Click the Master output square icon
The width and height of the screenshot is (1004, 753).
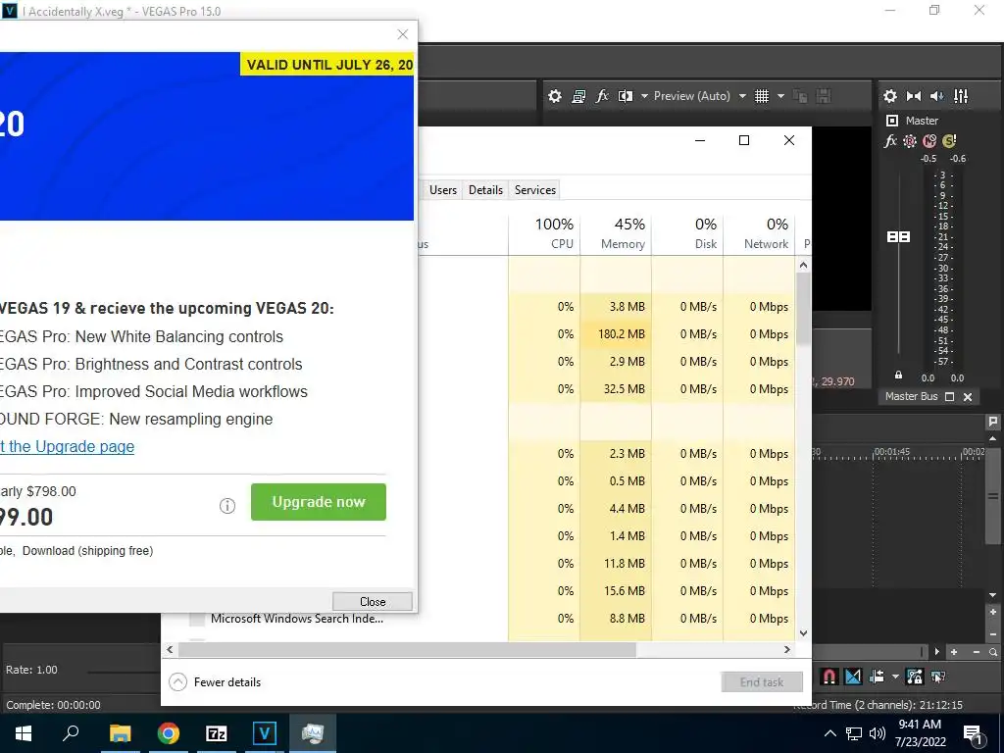click(x=892, y=121)
